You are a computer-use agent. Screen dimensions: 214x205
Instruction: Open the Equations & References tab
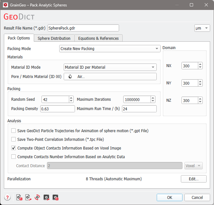98,38
